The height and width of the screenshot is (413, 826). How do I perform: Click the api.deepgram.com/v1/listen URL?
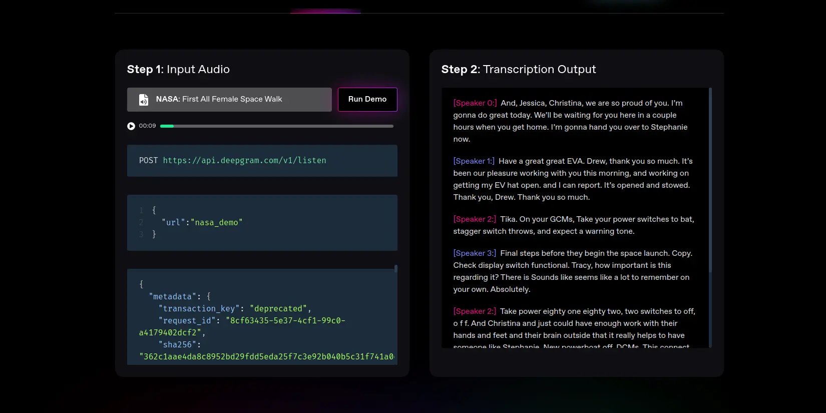coord(244,161)
